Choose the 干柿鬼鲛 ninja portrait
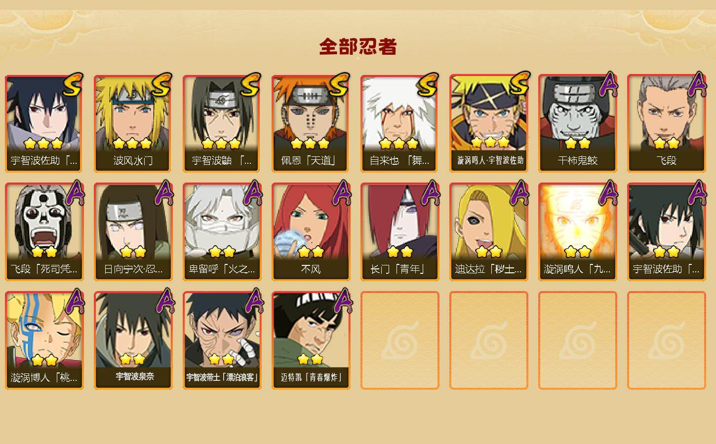Viewport: 716px width, 444px height. (x=577, y=123)
